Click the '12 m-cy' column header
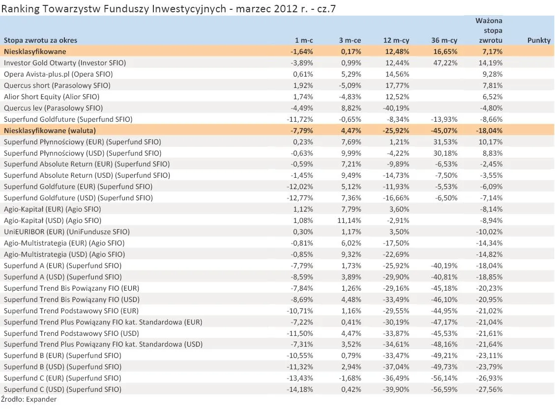 coord(397,40)
